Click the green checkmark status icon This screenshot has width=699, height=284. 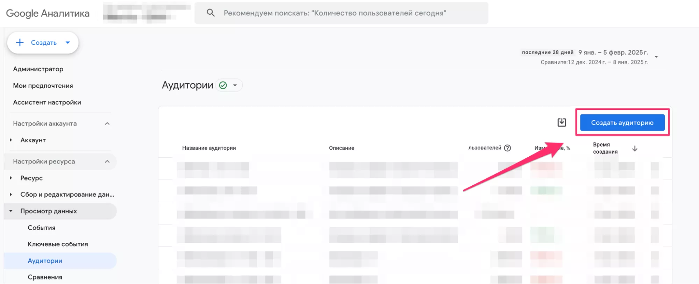point(223,85)
